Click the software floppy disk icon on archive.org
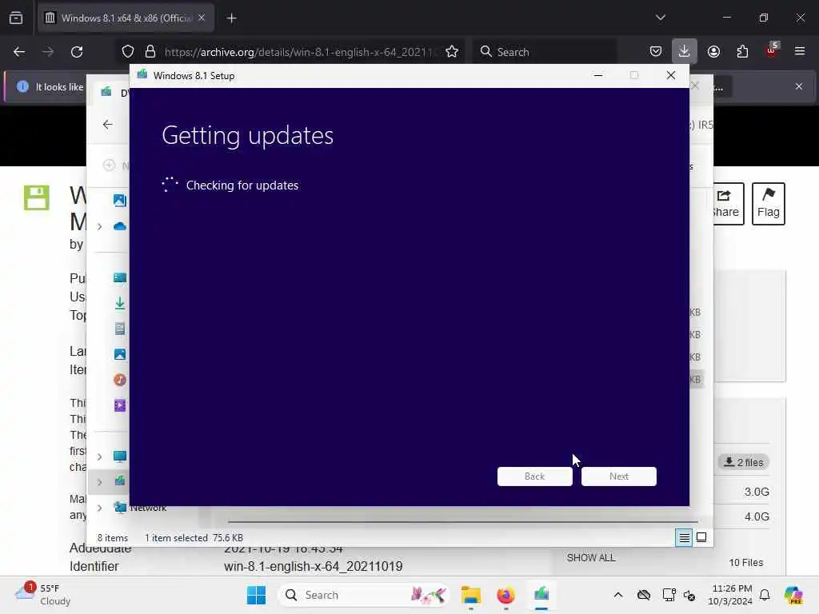The width and height of the screenshot is (819, 614). point(37,198)
